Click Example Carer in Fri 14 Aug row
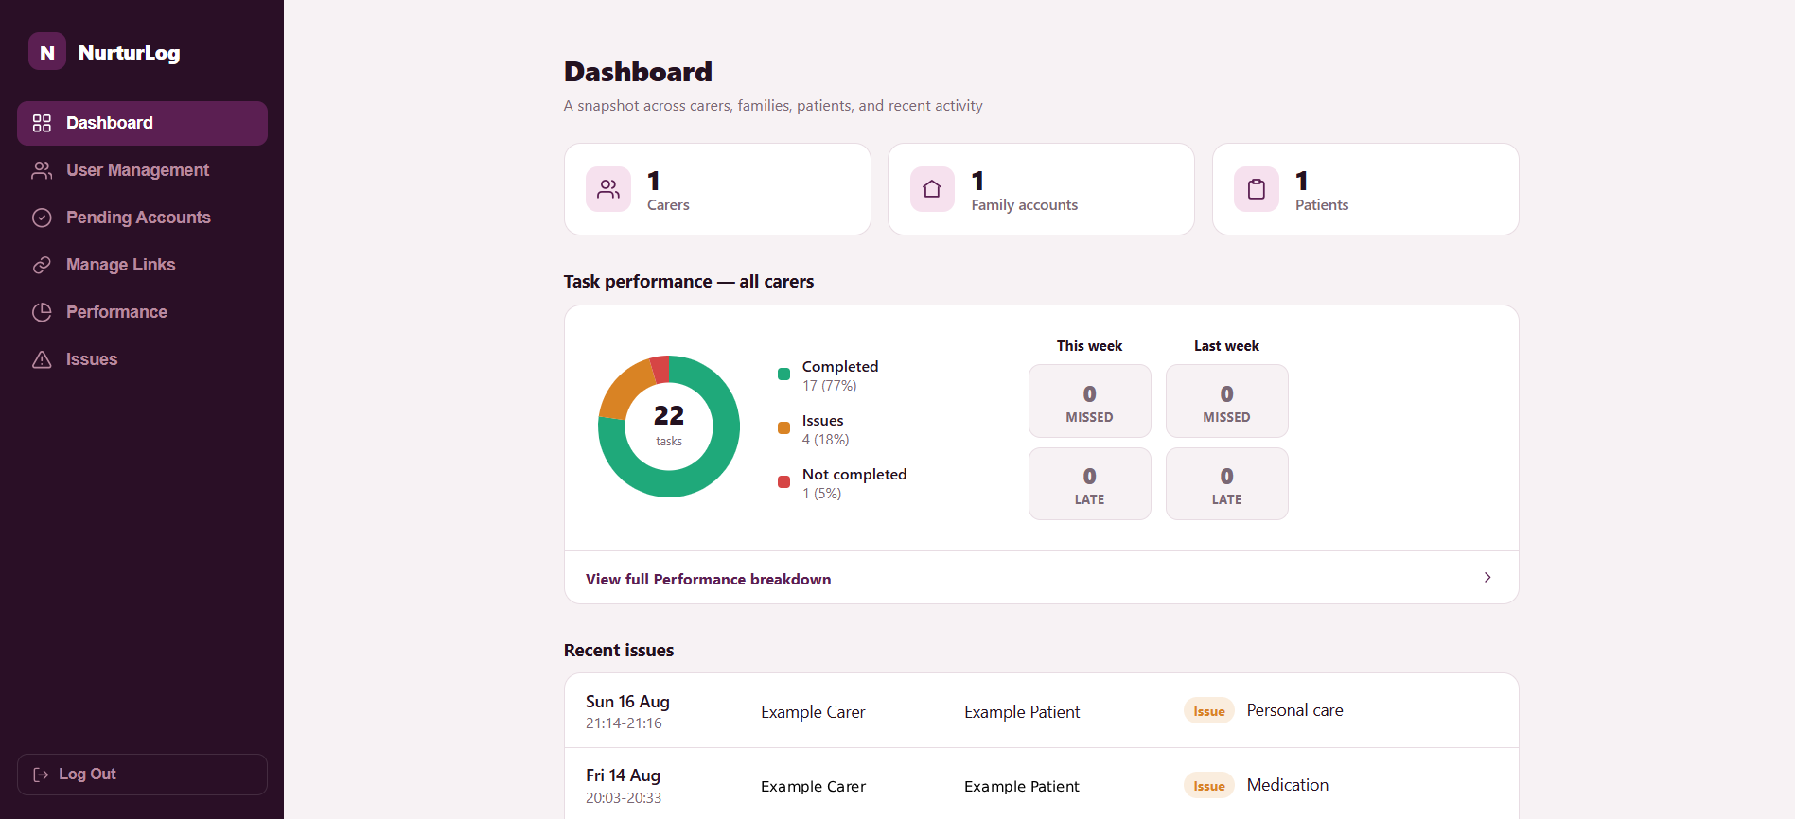The image size is (1795, 819). [813, 787]
